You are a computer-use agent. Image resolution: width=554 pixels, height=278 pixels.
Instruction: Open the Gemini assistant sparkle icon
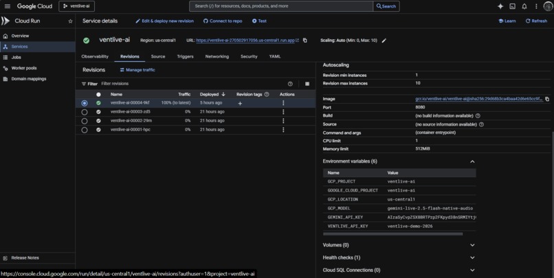pyautogui.click(x=500, y=6)
